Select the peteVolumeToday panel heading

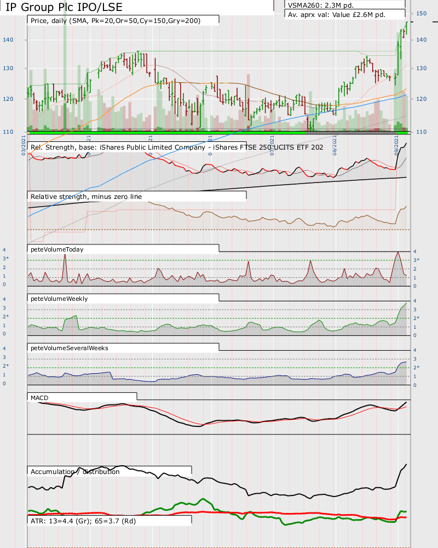57,249
